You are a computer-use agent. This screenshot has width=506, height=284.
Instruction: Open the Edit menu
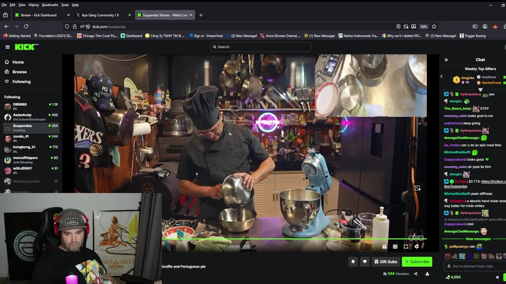pos(13,5)
